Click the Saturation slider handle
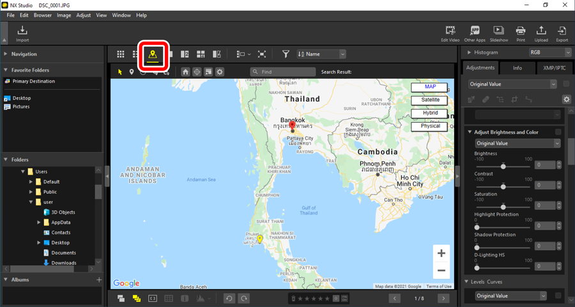This screenshot has height=307, width=575. tap(503, 207)
